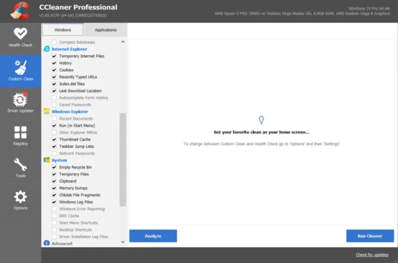Click the Run Cleaner button
The image size is (398, 263).
point(370,235)
